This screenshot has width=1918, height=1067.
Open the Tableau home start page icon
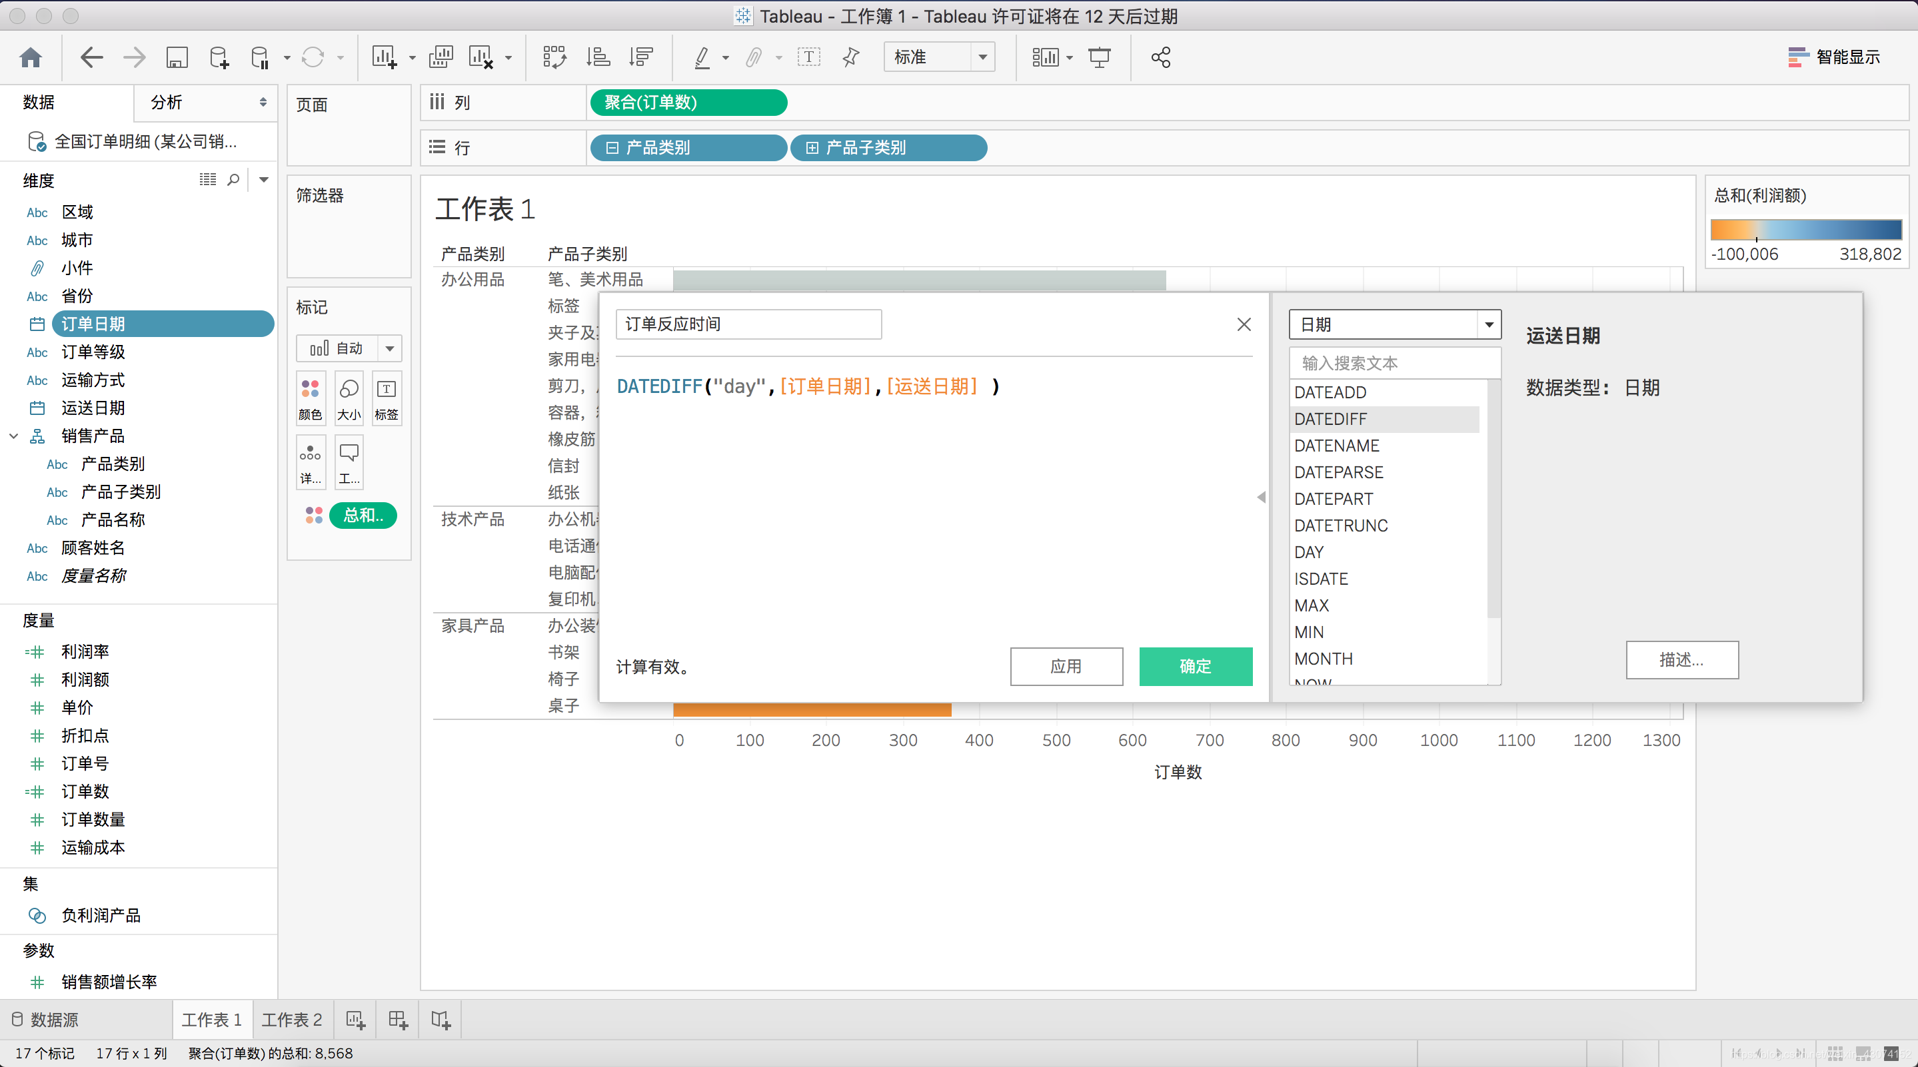[31, 57]
